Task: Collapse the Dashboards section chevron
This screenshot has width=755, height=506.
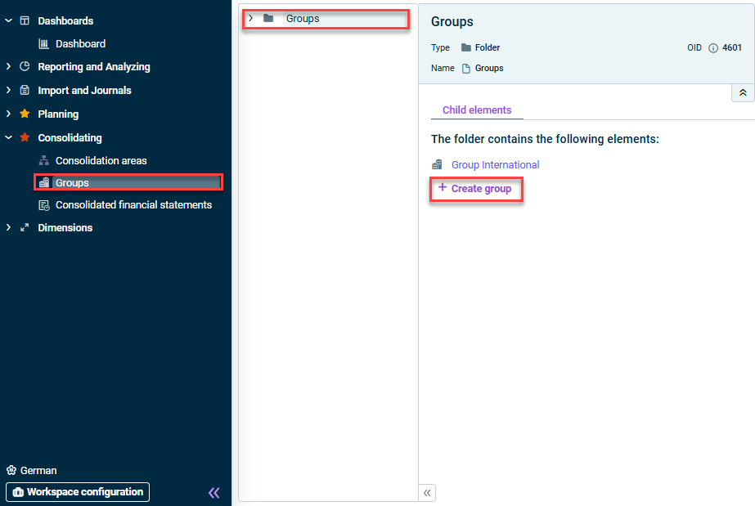Action: tap(8, 20)
